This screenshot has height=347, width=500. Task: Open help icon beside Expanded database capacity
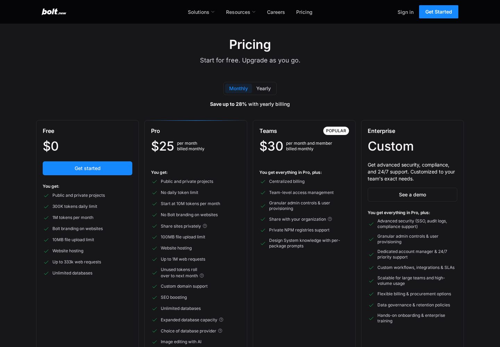click(x=221, y=320)
